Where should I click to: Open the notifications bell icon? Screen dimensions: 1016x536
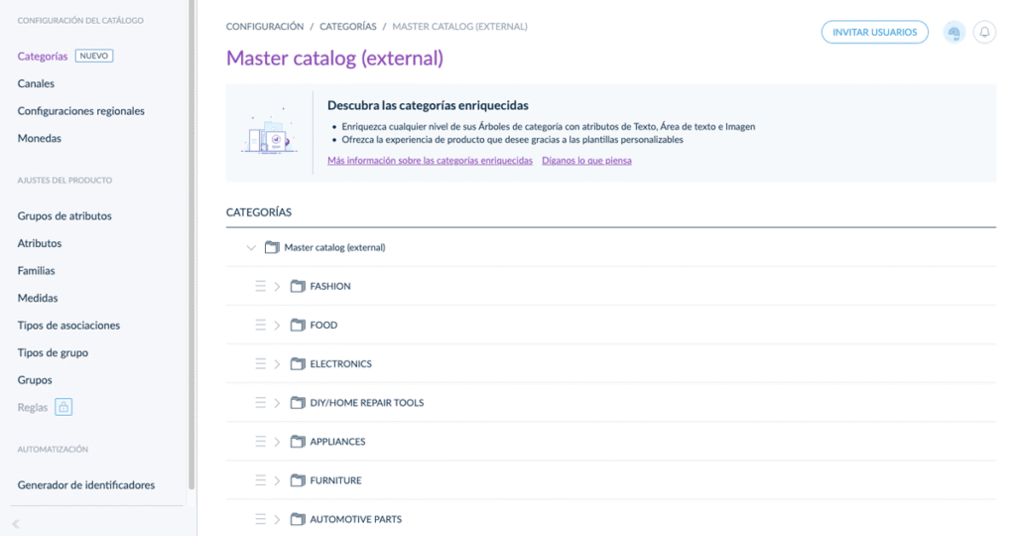(x=984, y=32)
